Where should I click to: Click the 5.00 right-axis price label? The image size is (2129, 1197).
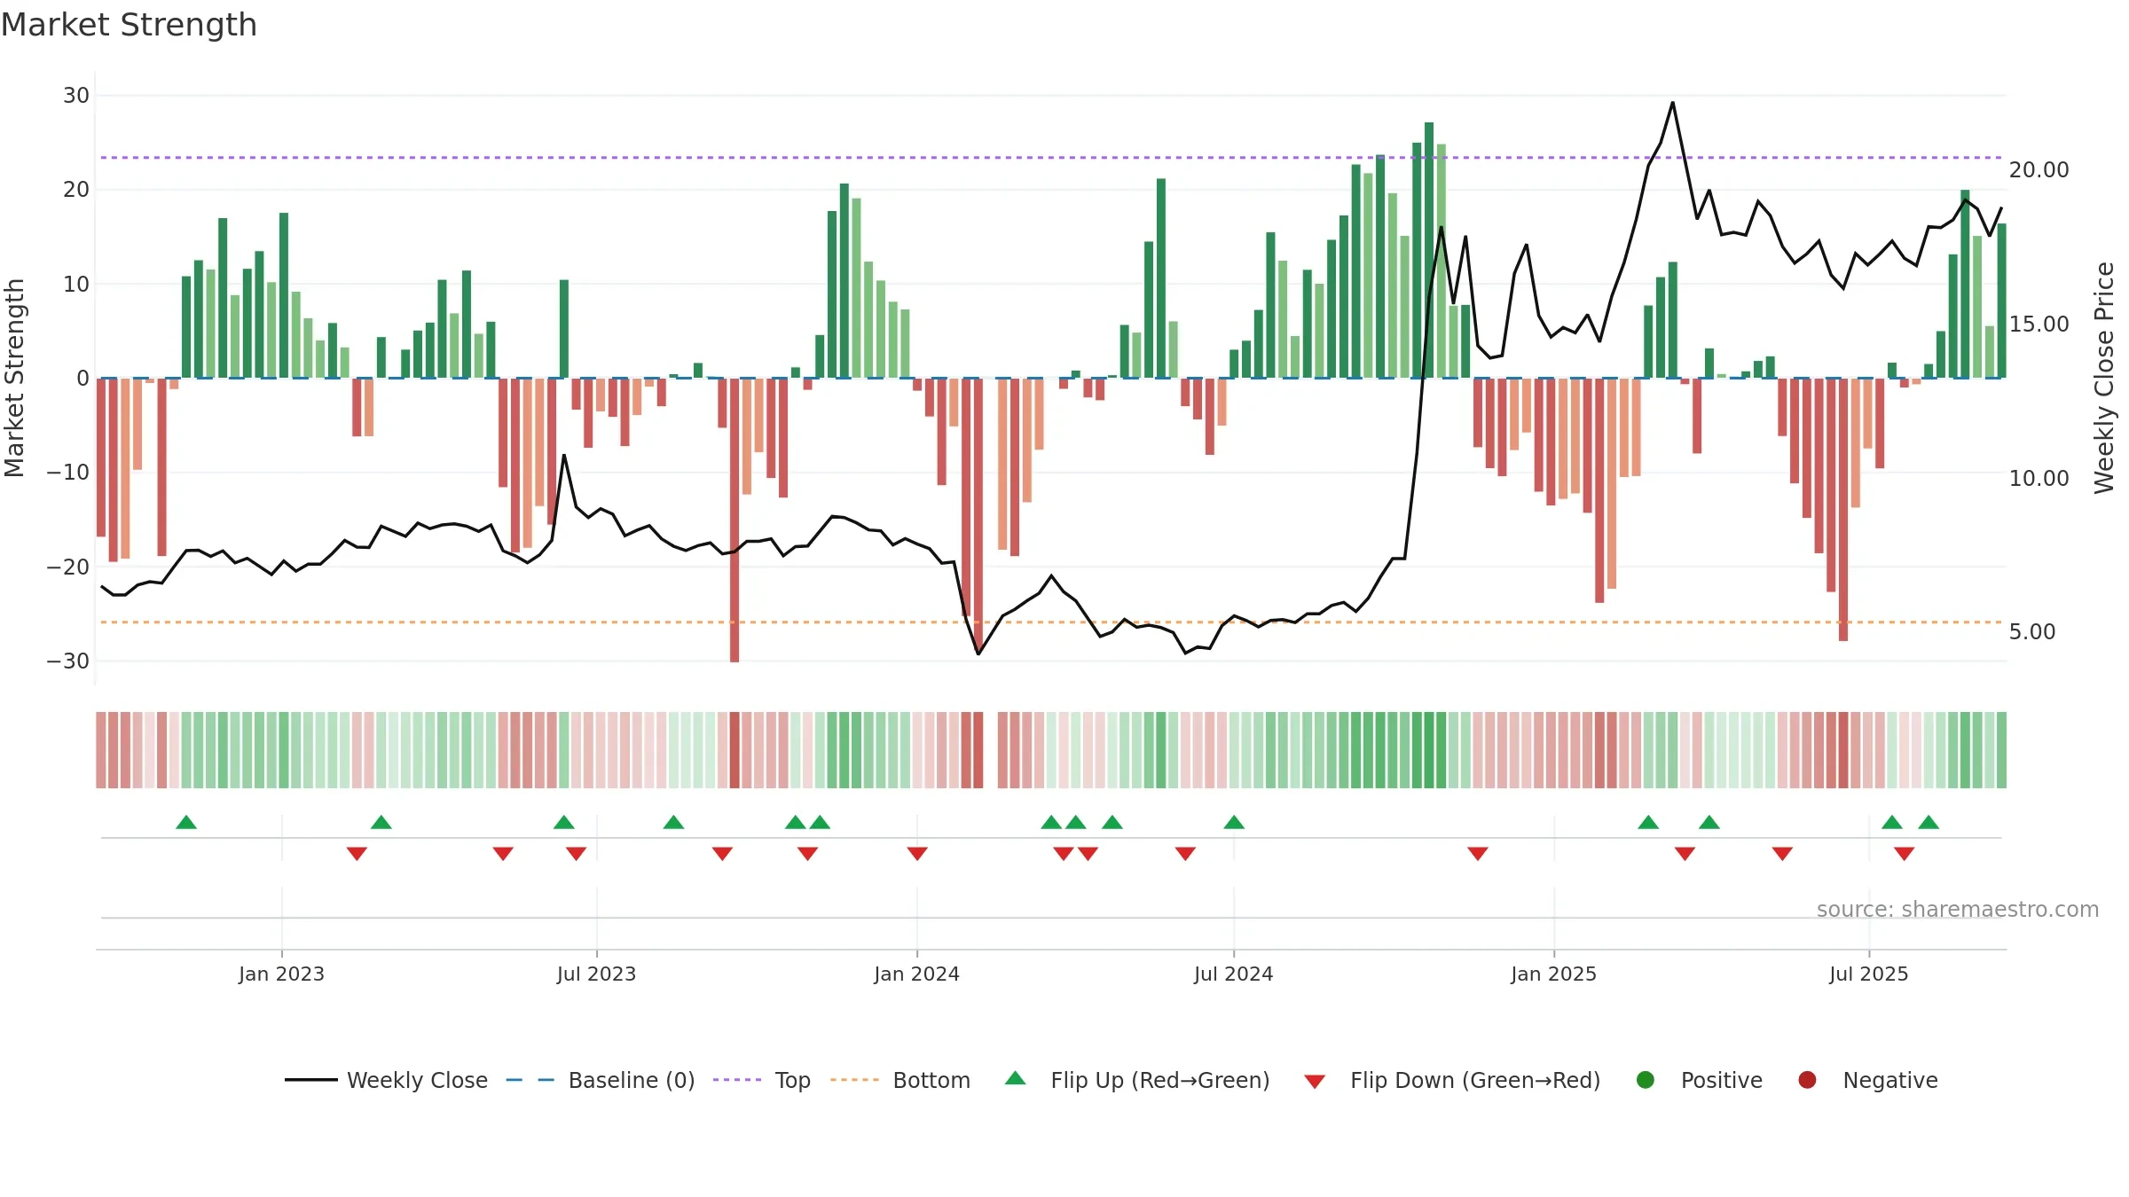tap(2032, 631)
